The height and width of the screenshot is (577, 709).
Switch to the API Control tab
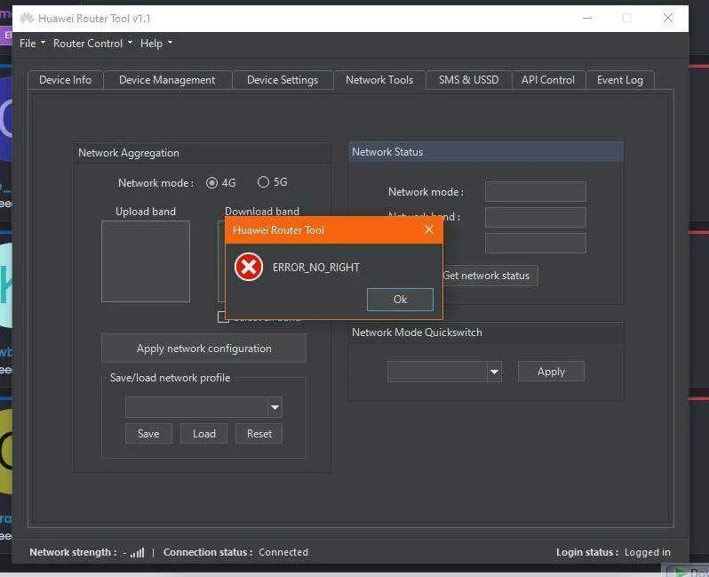[x=548, y=80]
